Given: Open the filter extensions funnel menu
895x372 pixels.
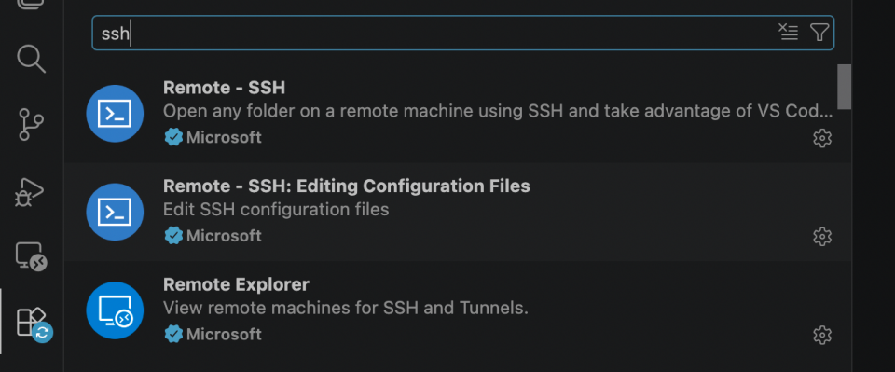Looking at the screenshot, I should pos(819,33).
